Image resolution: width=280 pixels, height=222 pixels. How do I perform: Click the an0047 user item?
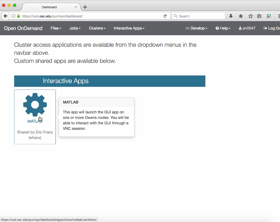pyautogui.click(x=247, y=28)
